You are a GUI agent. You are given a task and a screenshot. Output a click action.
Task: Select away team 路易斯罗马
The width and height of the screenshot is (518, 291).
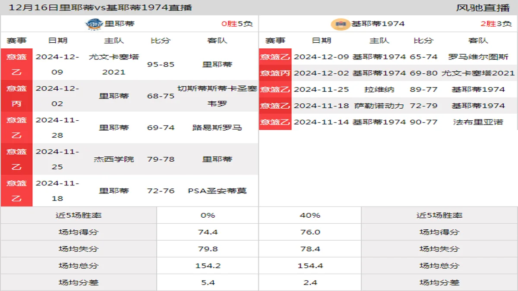pyautogui.click(x=217, y=128)
